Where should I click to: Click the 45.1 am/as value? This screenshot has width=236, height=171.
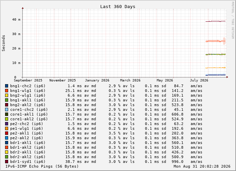[179, 109]
